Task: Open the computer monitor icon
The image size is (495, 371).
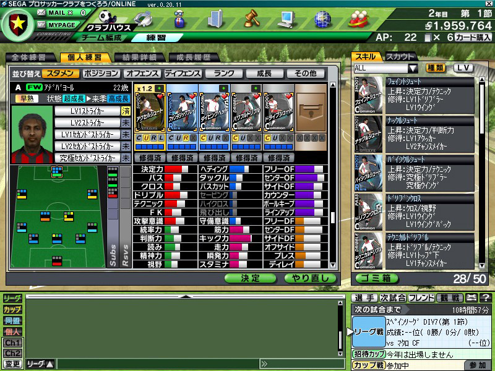Action: [286, 19]
